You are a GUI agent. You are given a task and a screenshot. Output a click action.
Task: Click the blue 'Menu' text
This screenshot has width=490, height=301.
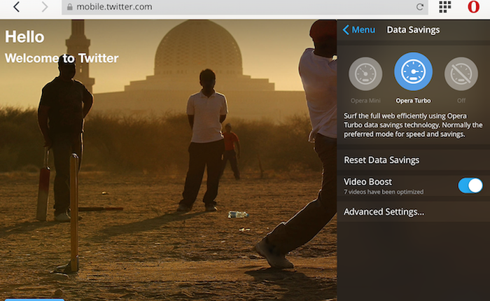coord(363,29)
